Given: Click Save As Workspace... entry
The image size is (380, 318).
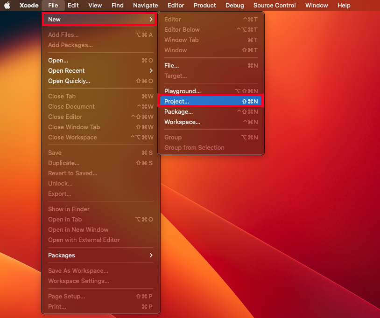Looking at the screenshot, I should click(100, 271).
